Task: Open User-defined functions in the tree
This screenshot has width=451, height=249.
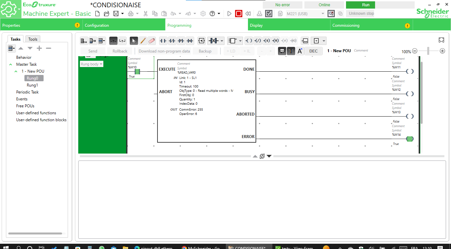Action: 36,113
